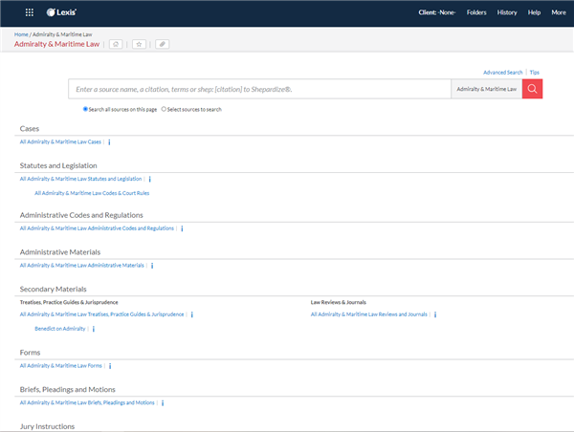Click the Treatises, Practice Guides & Jurisprudence subheading
The image size is (574, 432).
point(69,303)
